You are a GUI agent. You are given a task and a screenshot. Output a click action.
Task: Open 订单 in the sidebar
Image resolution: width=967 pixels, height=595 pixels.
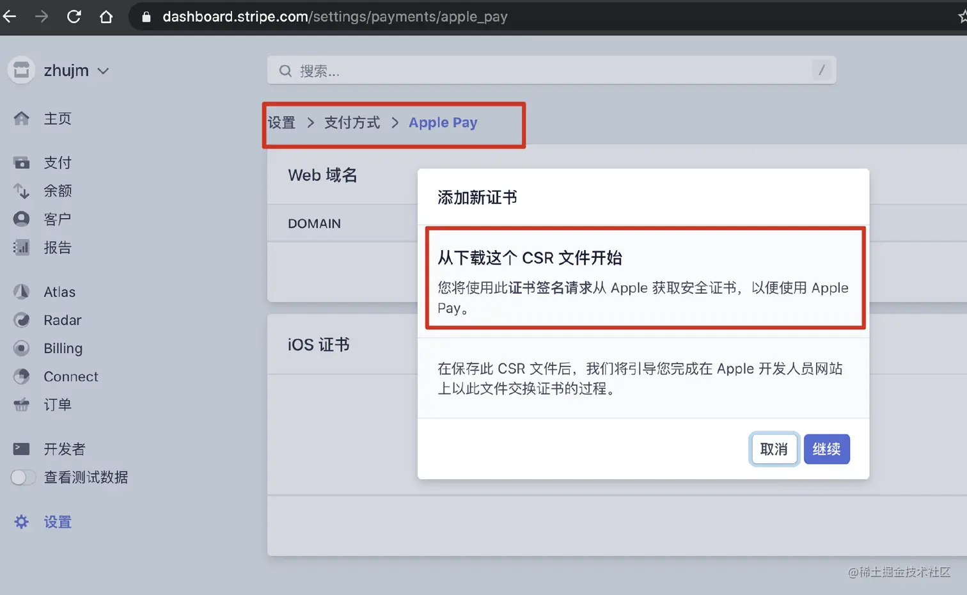point(58,404)
